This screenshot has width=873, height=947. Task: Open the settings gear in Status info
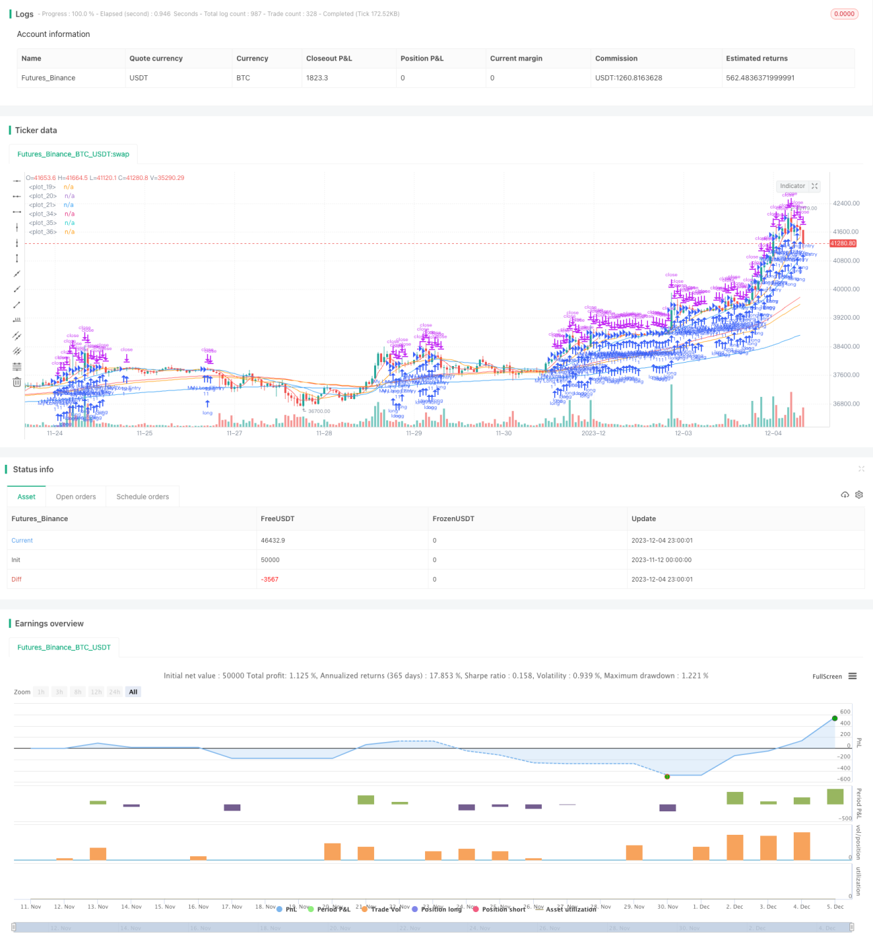coord(859,495)
